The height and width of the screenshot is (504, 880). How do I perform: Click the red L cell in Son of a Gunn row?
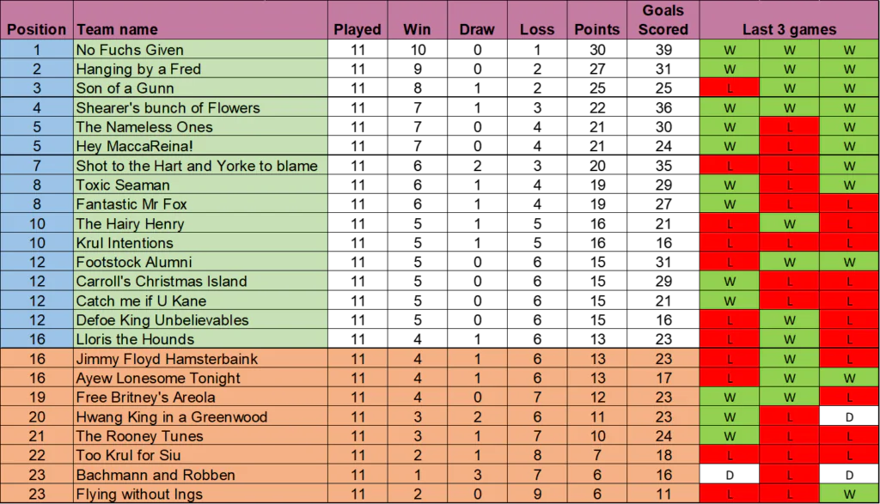click(730, 88)
